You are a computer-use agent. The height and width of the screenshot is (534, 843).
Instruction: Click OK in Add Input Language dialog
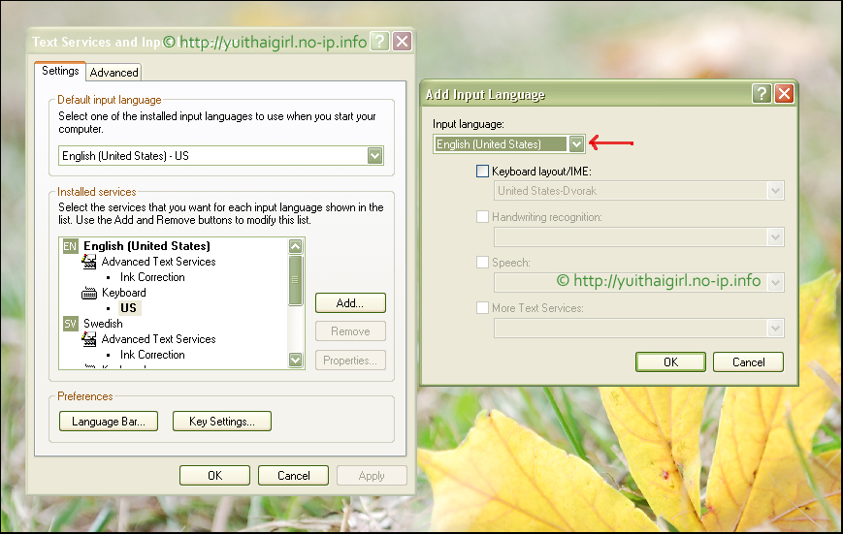670,362
